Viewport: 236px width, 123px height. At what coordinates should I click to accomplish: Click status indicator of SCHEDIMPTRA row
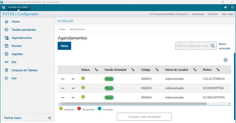coord(83,88)
